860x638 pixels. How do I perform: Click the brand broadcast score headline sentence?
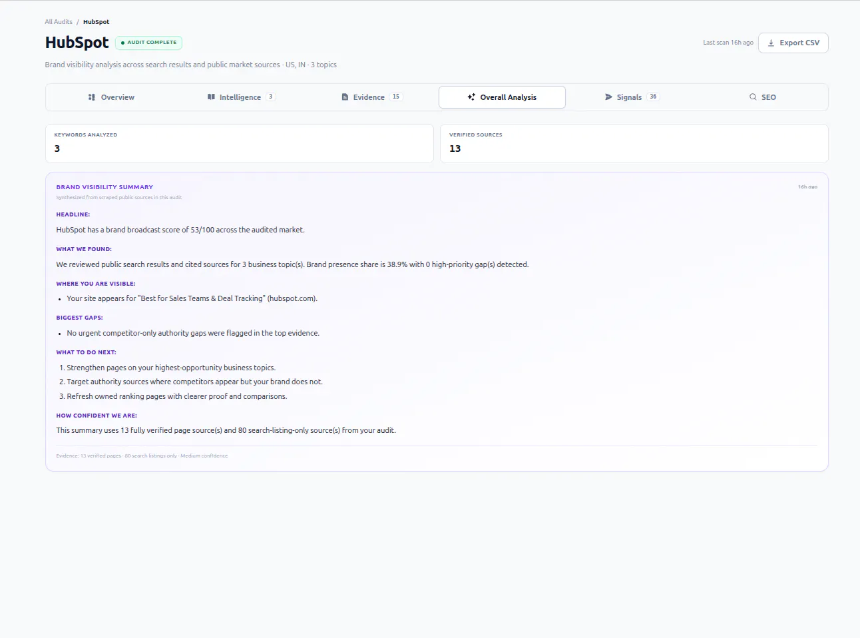click(x=180, y=230)
